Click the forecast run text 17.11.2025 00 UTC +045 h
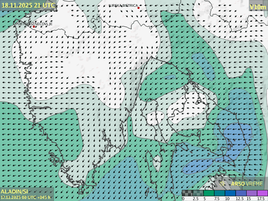The image size is (268, 201). coord(26,197)
